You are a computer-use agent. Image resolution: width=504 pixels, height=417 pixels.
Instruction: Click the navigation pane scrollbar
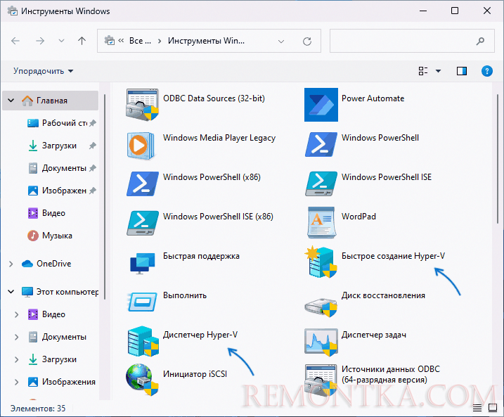105,197
